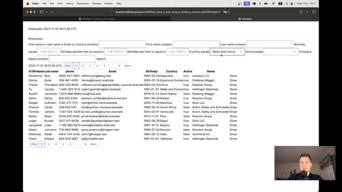Expand the sidebar menu chevron in Safari
This screenshot has width=342, height=192.
46,12
